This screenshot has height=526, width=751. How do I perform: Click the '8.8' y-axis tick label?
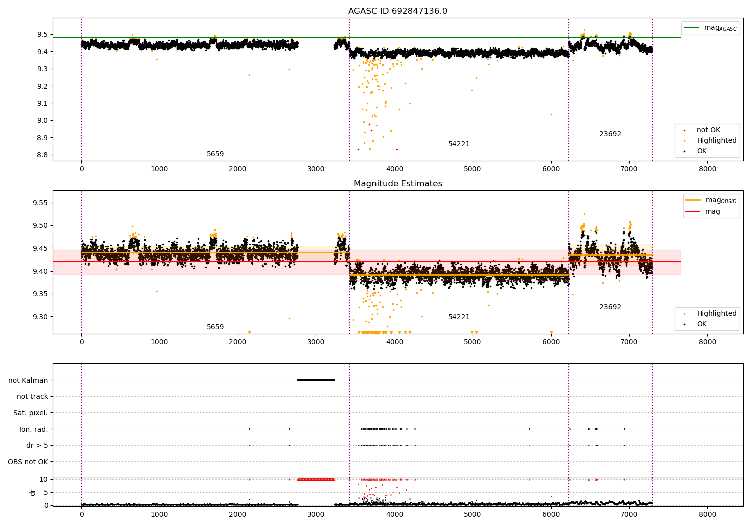click(x=42, y=155)
